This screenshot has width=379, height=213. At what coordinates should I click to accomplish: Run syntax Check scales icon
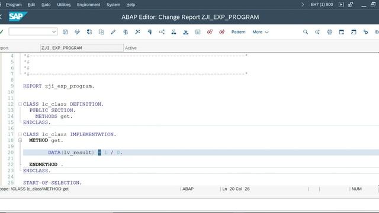tap(125, 32)
